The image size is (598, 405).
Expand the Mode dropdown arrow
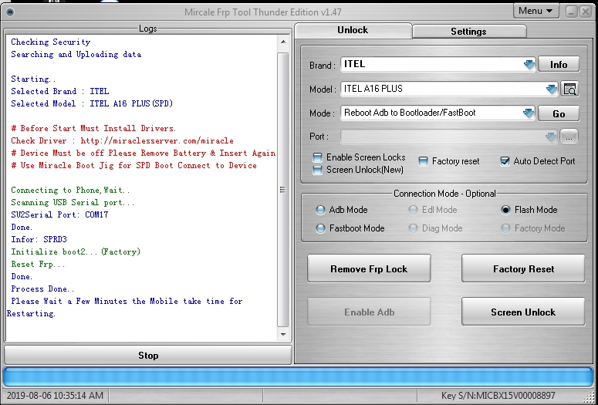coord(529,113)
